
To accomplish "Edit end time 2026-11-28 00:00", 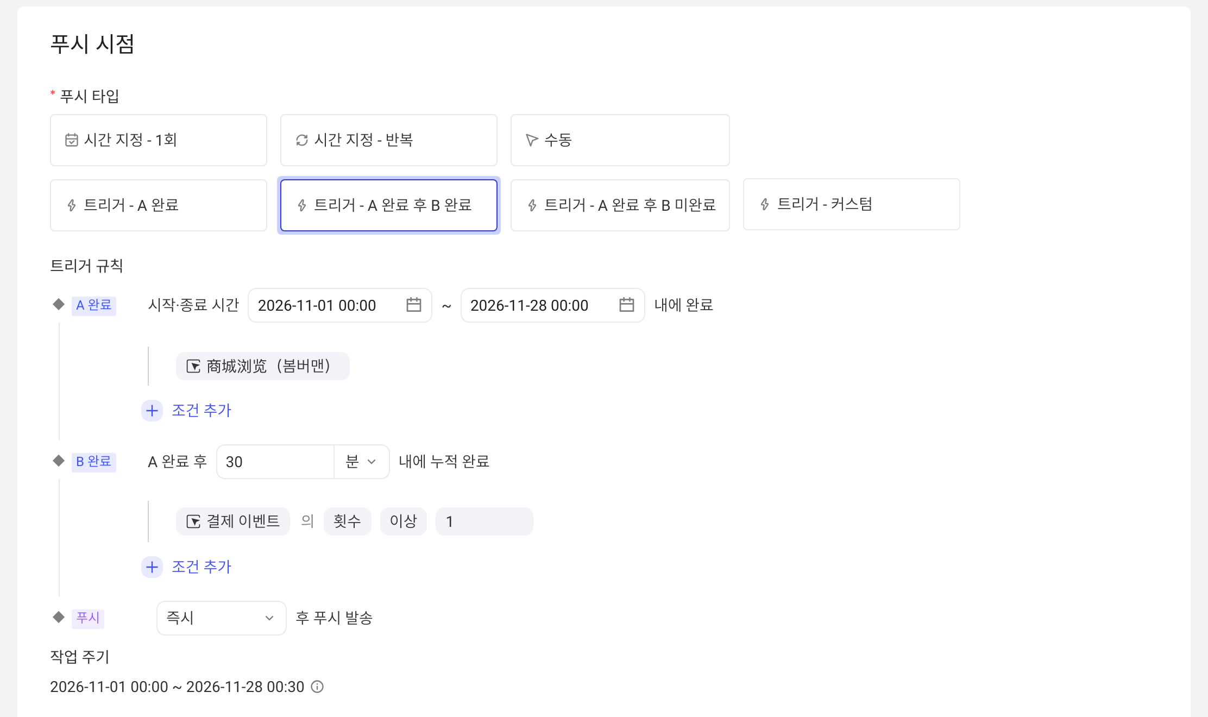I will coord(552,305).
